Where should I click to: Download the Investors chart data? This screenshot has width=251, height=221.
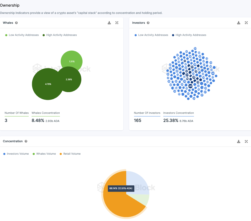[239, 23]
